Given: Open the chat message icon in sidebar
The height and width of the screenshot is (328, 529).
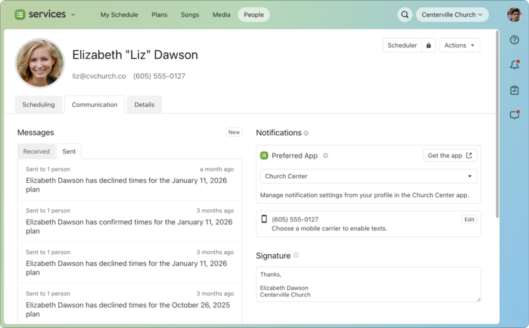Looking at the screenshot, I should pos(514,115).
